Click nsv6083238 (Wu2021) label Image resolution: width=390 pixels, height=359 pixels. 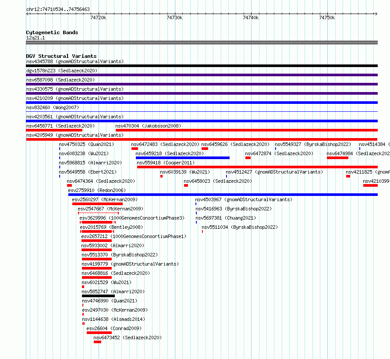click(x=84, y=153)
